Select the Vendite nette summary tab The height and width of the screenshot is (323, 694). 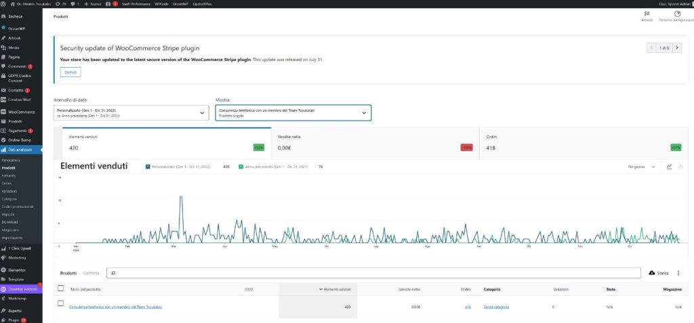[375, 143]
